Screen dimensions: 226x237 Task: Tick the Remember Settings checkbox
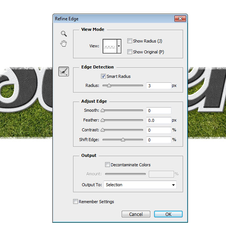point(75,202)
